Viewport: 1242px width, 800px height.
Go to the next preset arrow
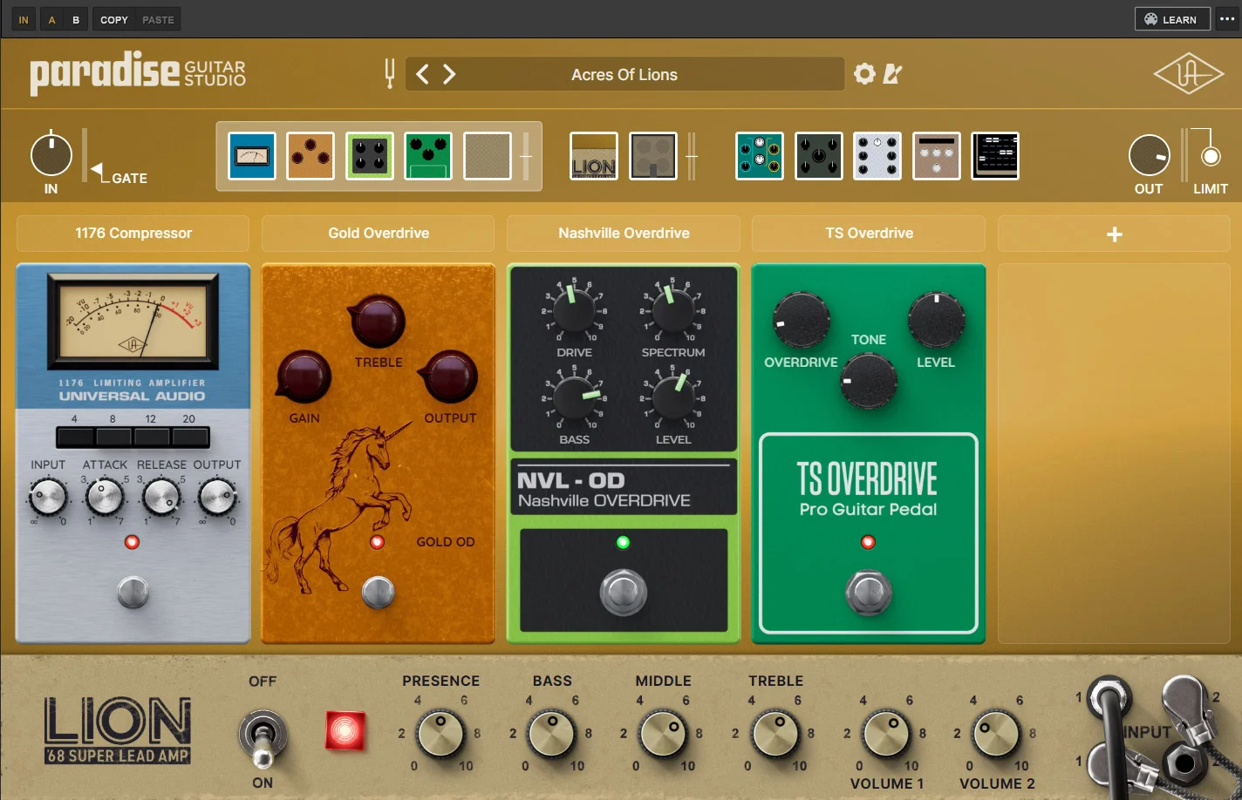(449, 74)
